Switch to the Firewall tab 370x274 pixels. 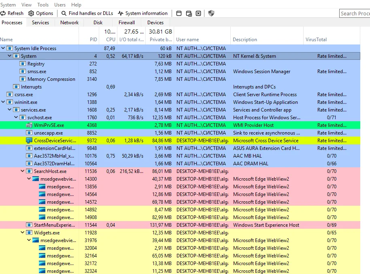126,23
